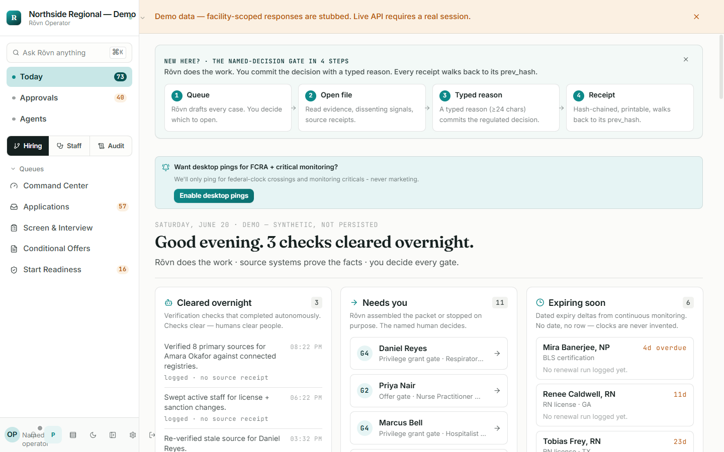The image size is (724, 452).
Task: Click the Needs you count badge '11'
Action: click(500, 303)
